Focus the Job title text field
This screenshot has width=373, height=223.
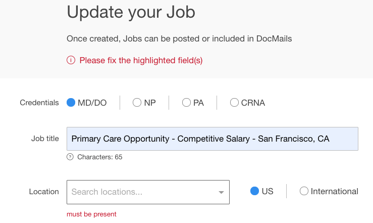tap(212, 139)
